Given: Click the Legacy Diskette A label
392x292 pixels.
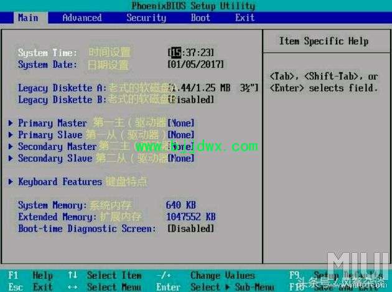Looking at the screenshot, I should click(x=62, y=88).
